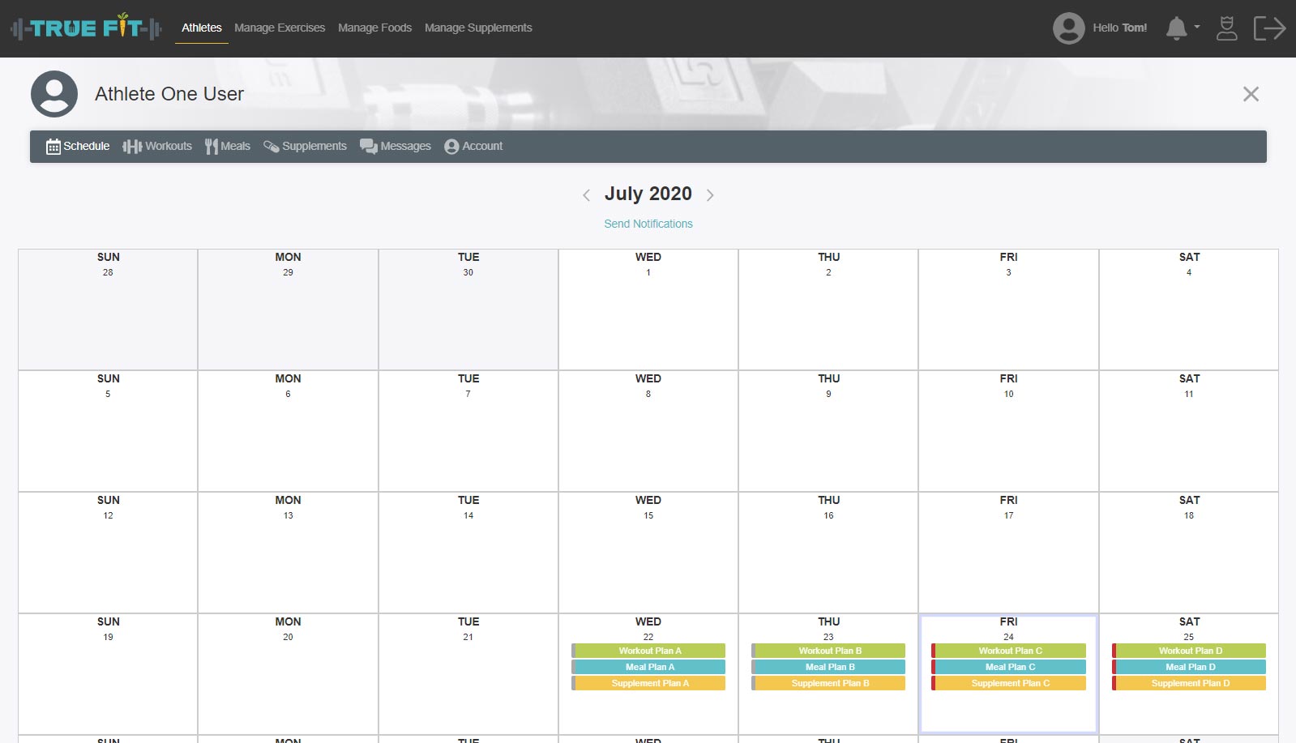Viewport: 1296px width, 743px height.
Task: Advance to next month using right chevron
Action: (710, 195)
